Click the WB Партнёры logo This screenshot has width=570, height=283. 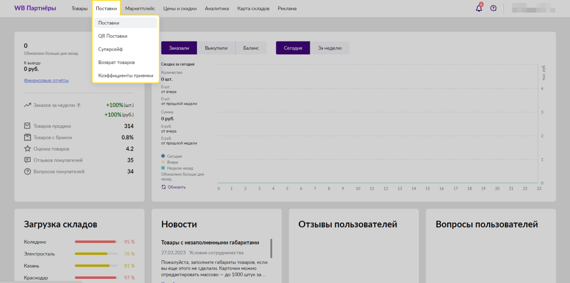click(x=35, y=8)
